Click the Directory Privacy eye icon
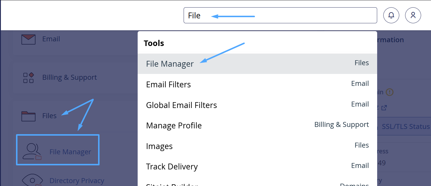Image resolution: width=431 pixels, height=186 pixels. click(x=32, y=180)
